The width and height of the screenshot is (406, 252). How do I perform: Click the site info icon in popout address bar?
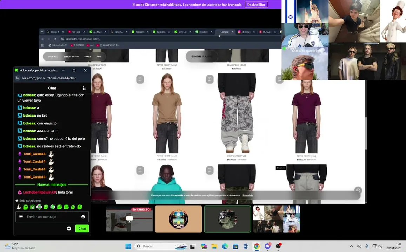click(x=18, y=78)
